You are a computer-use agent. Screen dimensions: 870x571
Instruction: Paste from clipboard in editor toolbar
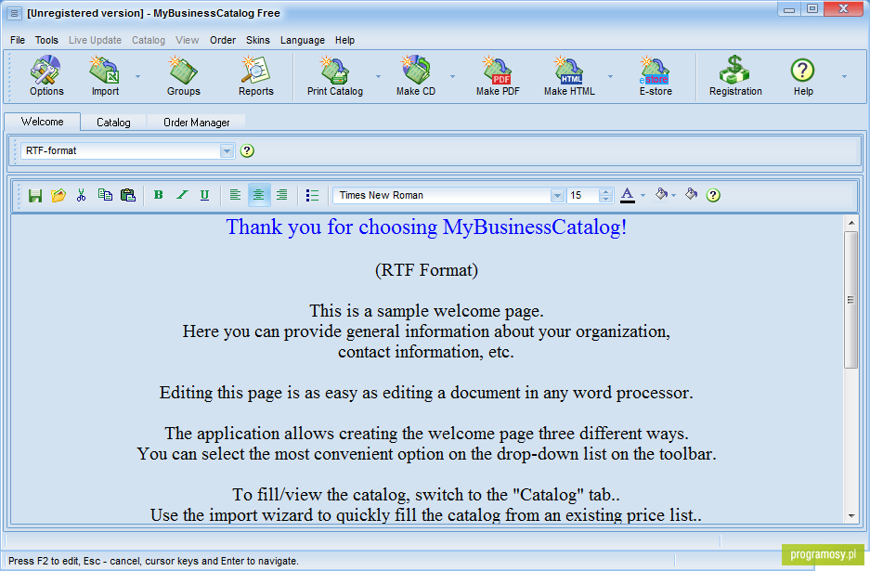pyautogui.click(x=128, y=195)
